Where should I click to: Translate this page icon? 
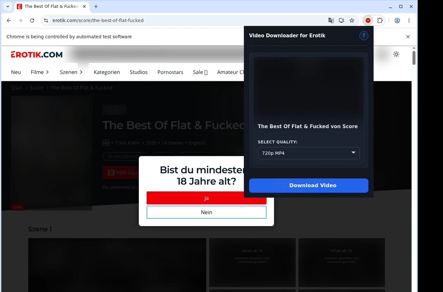(x=331, y=20)
